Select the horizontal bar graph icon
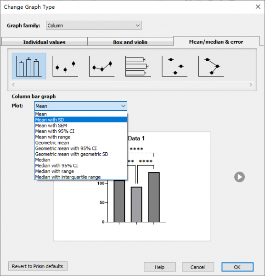 point(138,66)
